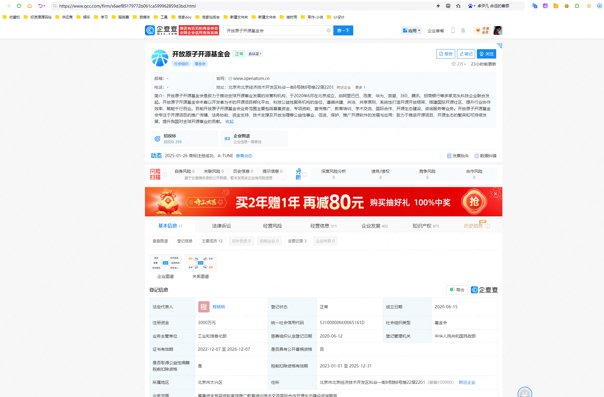
Task: Open the www.openatom.cn website link
Action: pos(251,78)
